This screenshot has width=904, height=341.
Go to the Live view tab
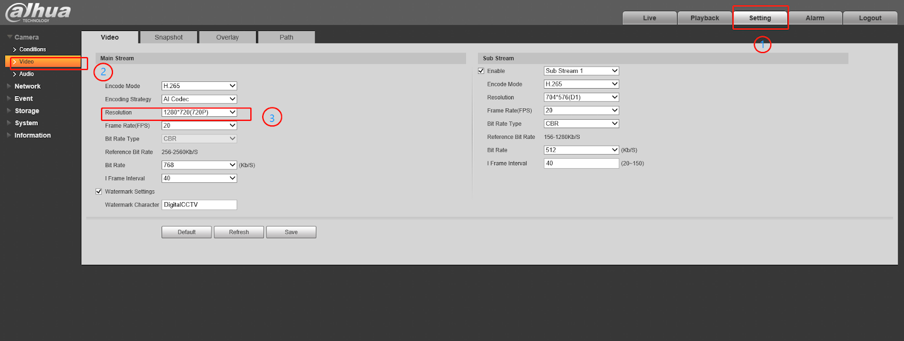(x=649, y=18)
